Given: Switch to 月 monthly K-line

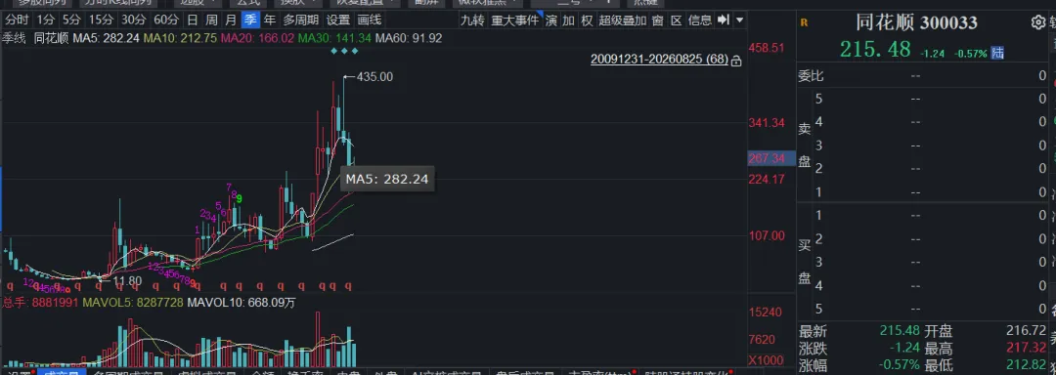Looking at the screenshot, I should (231, 20).
